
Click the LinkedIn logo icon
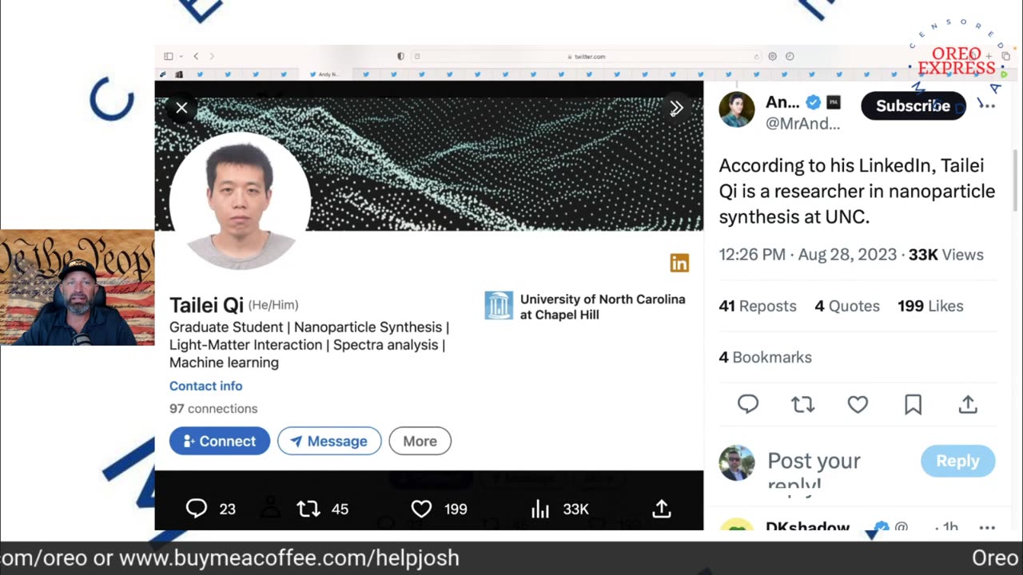coord(679,263)
